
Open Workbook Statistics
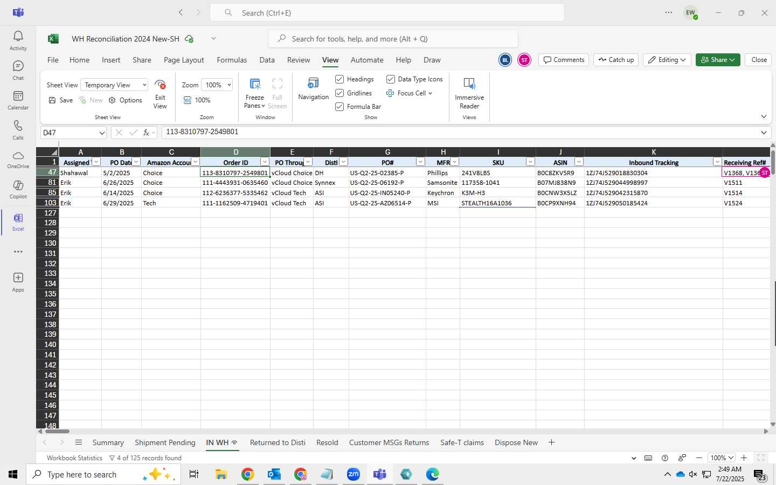coord(74,458)
